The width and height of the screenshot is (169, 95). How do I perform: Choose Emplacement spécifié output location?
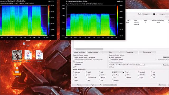[110, 60]
